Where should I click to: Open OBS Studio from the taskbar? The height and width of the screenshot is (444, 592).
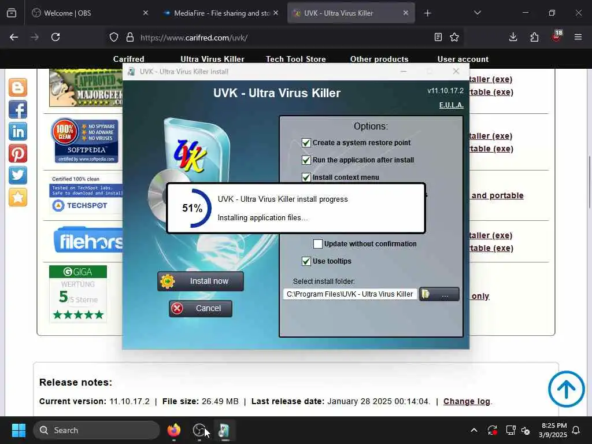pos(199,430)
